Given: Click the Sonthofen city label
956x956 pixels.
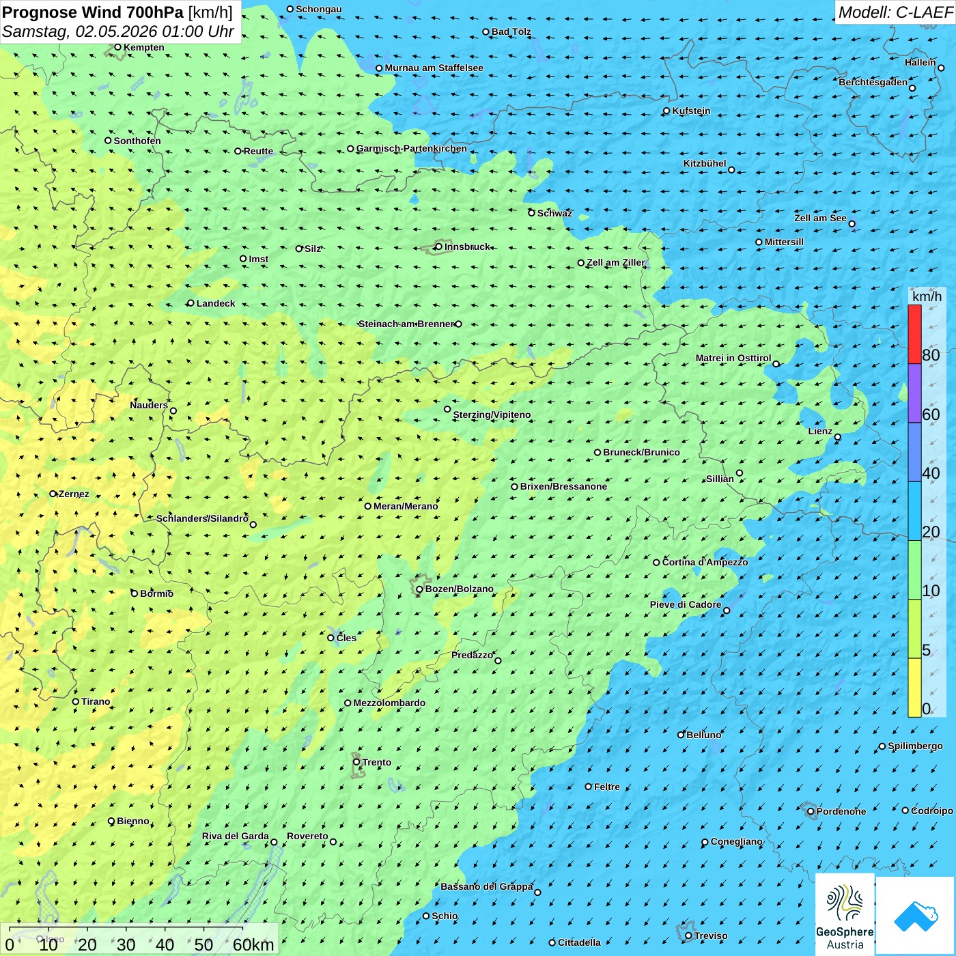Looking at the screenshot, I should pos(137,141).
